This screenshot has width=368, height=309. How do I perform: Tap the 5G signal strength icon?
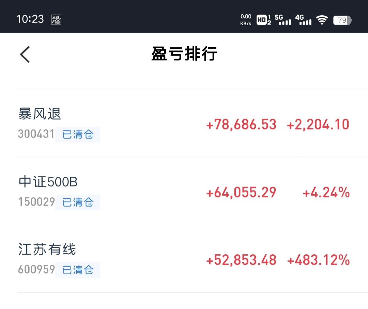coord(283,20)
